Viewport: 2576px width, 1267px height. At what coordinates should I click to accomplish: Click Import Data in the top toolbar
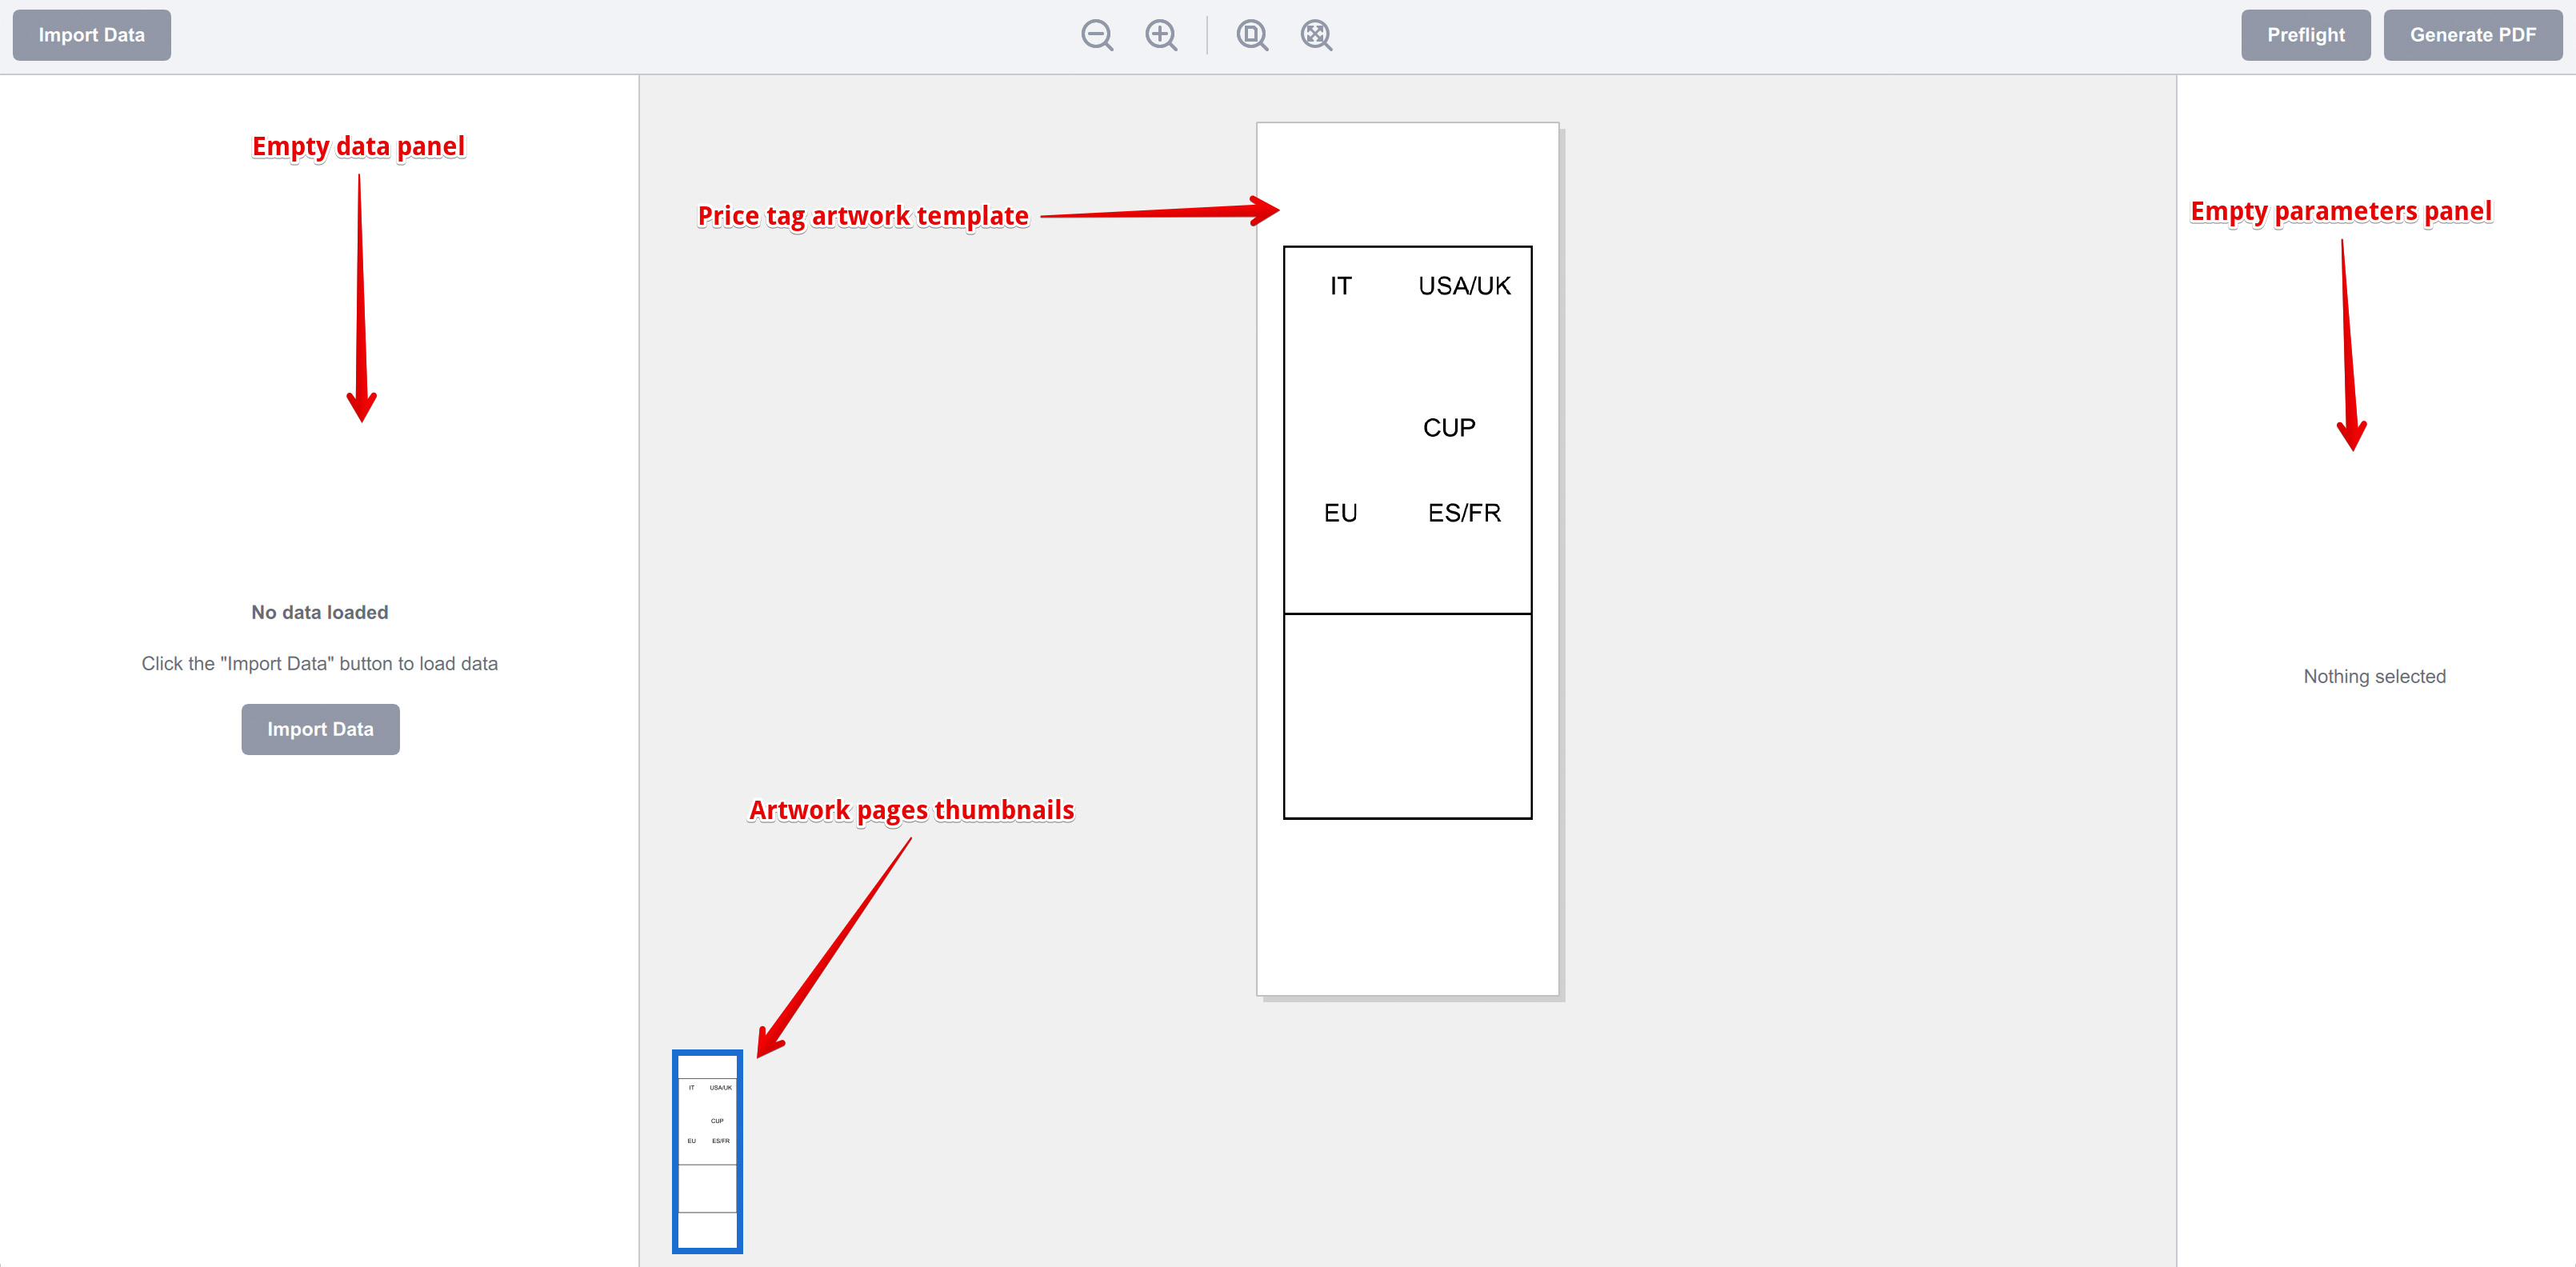91,34
